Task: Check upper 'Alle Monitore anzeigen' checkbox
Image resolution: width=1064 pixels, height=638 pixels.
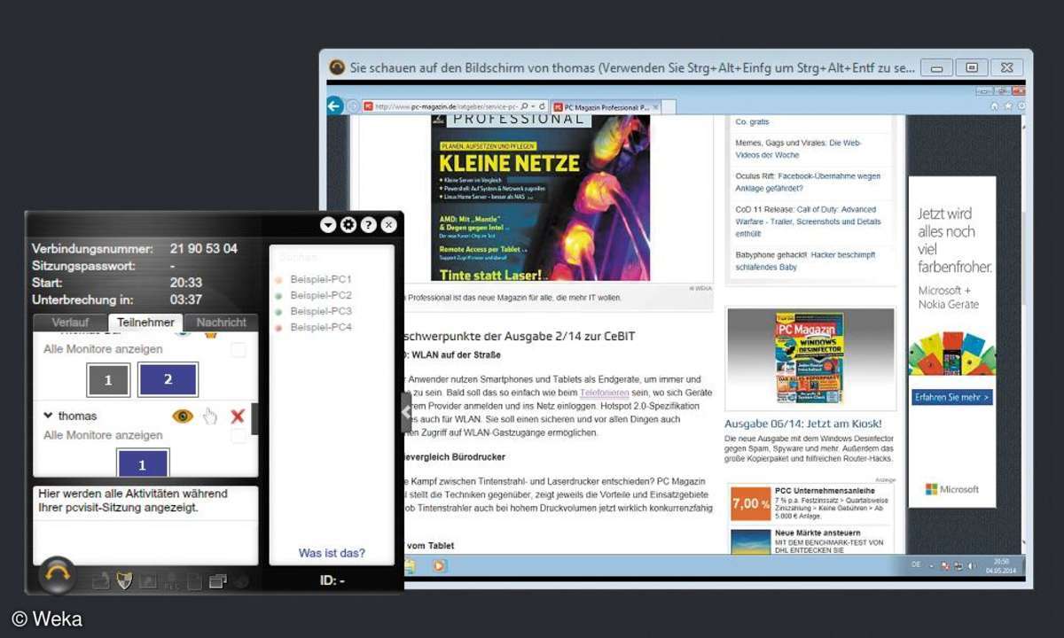Action: tap(238, 350)
